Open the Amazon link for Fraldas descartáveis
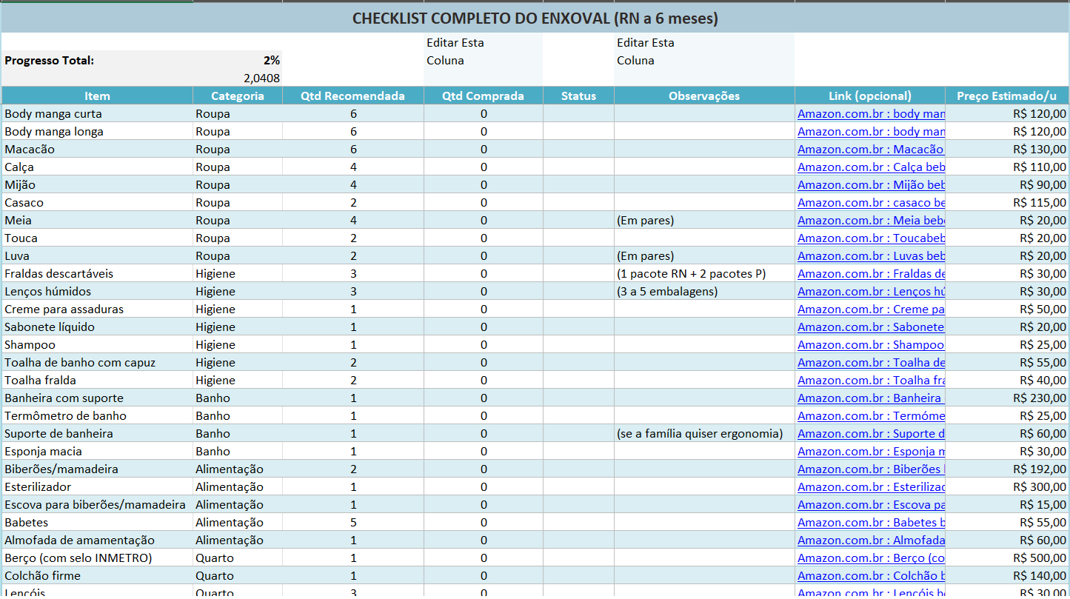 (859, 273)
